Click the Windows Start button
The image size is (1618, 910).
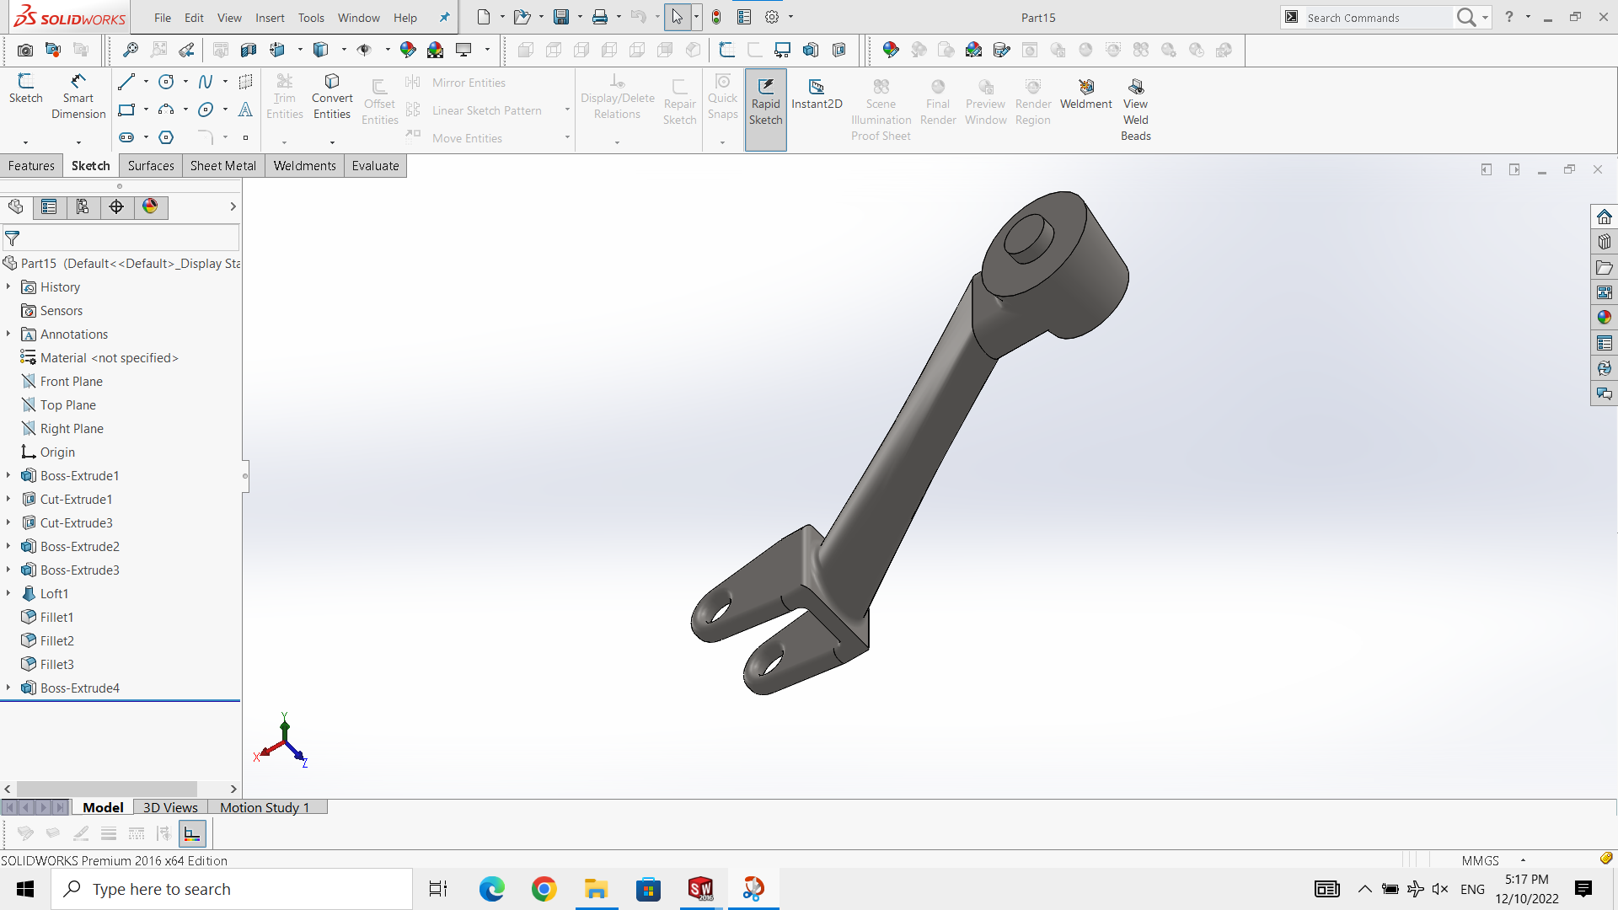25,889
